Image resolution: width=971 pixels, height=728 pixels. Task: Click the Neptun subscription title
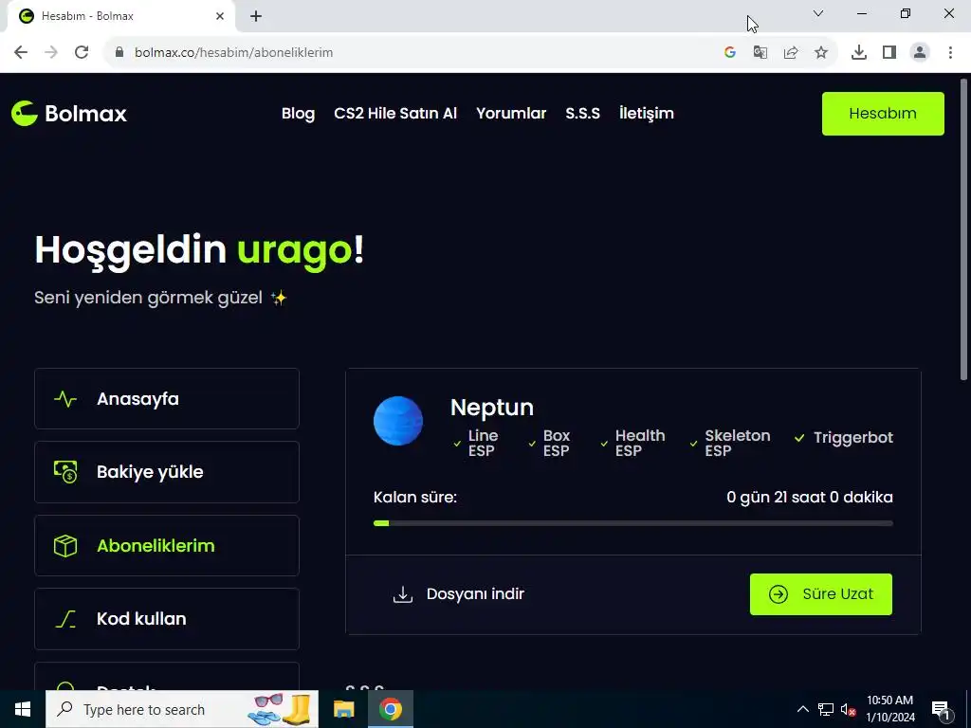[x=492, y=408]
